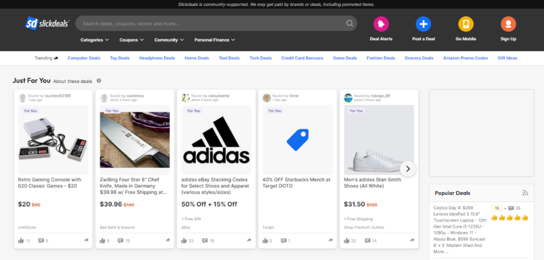Go to Game Deals link
544x260 pixels.
click(345, 58)
